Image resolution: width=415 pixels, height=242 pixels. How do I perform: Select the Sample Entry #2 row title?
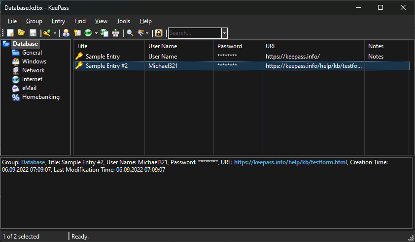click(x=106, y=66)
